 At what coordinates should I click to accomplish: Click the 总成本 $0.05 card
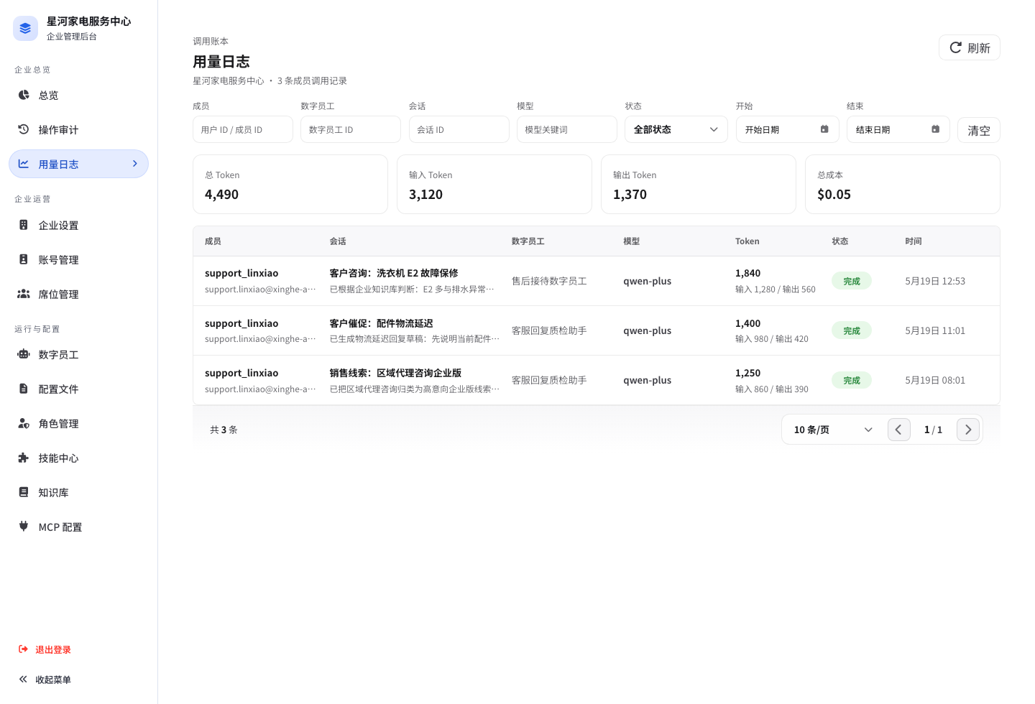click(903, 185)
